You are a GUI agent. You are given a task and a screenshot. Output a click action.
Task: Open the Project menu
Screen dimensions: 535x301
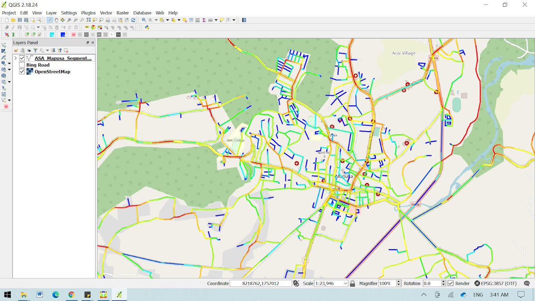[9, 13]
